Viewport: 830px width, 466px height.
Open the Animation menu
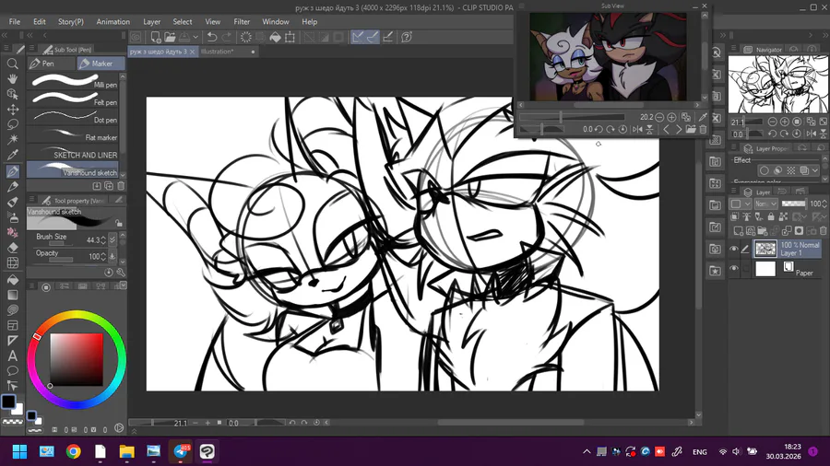point(113,22)
